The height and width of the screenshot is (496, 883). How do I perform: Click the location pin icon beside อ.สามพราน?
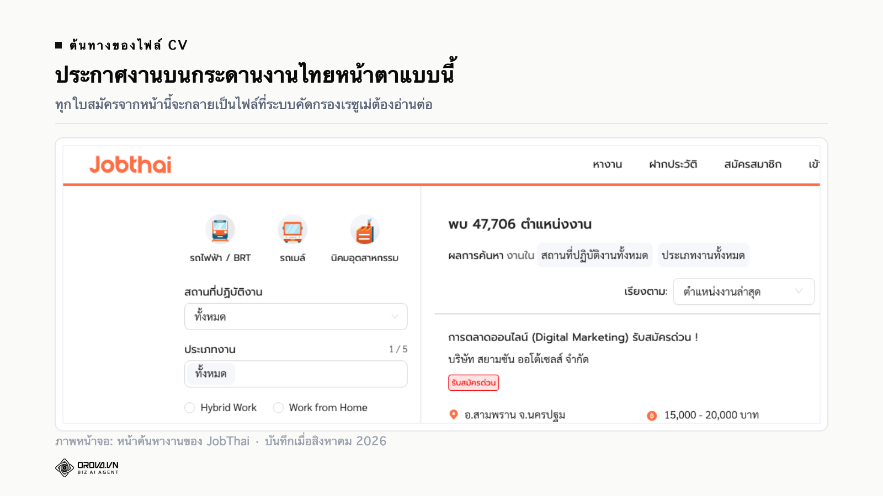pyautogui.click(x=454, y=414)
